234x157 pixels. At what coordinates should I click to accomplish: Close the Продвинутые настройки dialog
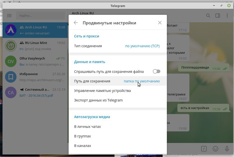tap(160, 23)
